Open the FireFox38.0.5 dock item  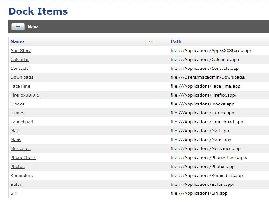[x=25, y=95]
